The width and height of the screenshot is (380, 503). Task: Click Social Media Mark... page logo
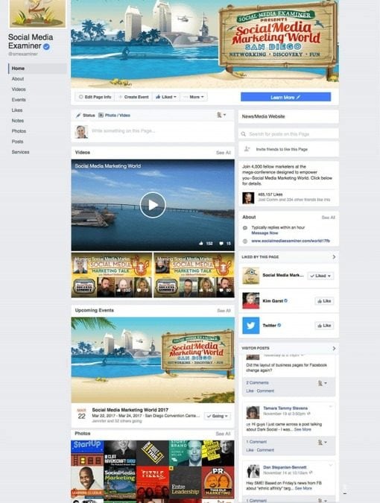coord(251,276)
